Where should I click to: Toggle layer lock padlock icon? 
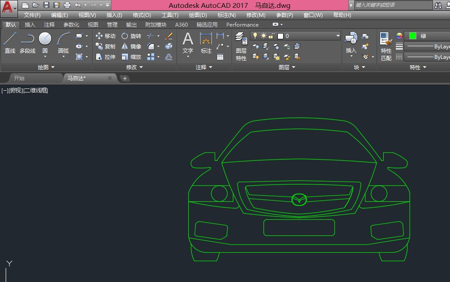point(271,35)
